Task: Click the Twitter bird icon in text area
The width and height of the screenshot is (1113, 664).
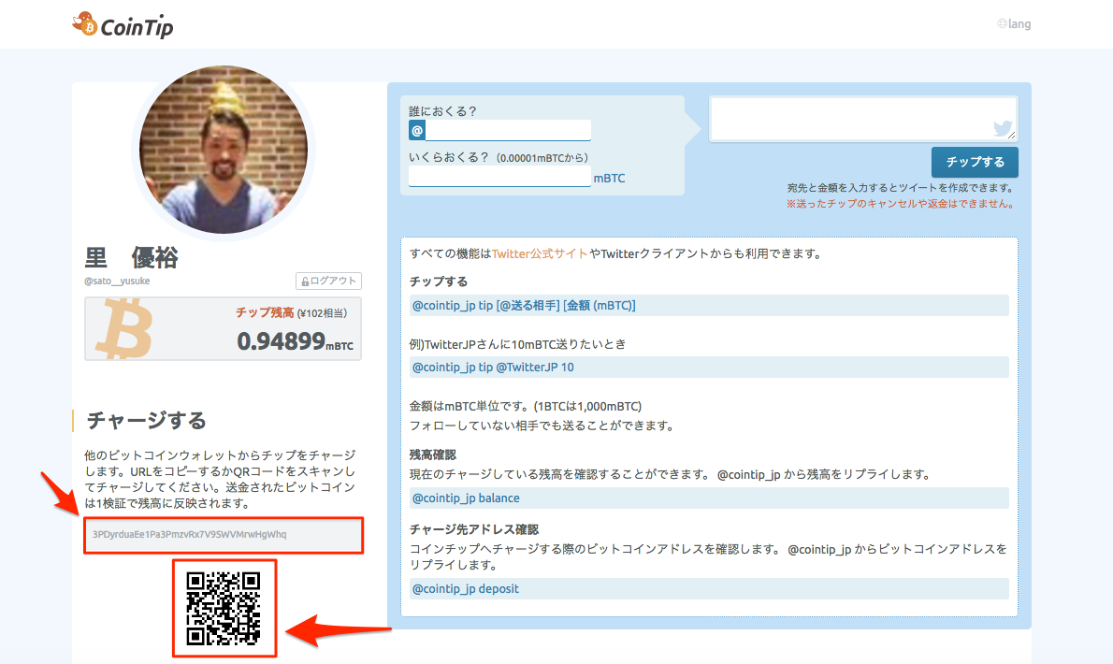Action: pos(1003,128)
